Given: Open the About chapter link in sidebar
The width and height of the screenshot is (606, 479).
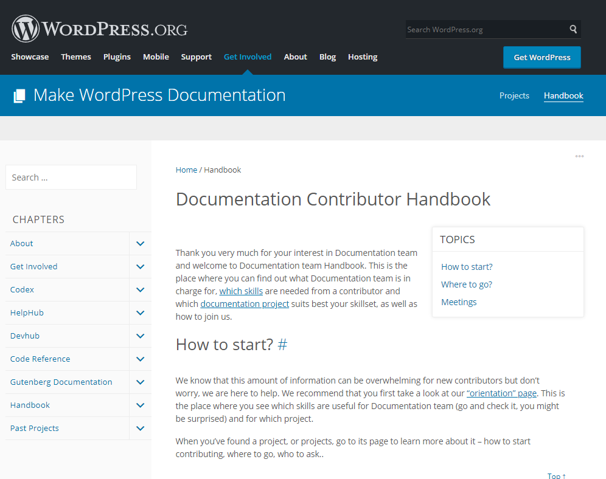Looking at the screenshot, I should (x=22, y=244).
